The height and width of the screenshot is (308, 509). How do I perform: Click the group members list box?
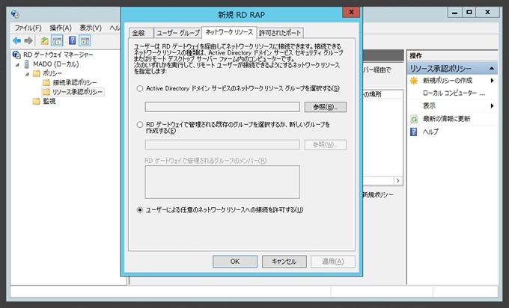(222, 182)
